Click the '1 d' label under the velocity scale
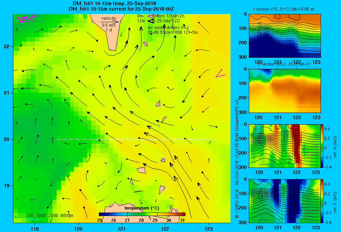Image resolution: width=341 pixels, height=232 pixels. (109, 30)
